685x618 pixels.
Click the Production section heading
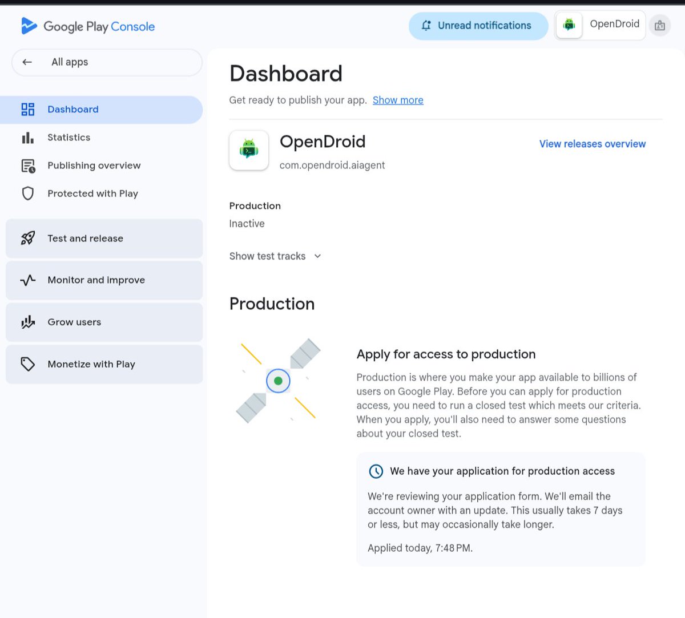(x=272, y=304)
